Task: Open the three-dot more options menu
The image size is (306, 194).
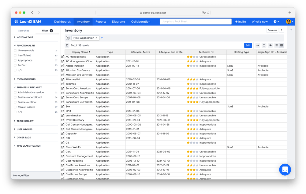Action: point(282,30)
